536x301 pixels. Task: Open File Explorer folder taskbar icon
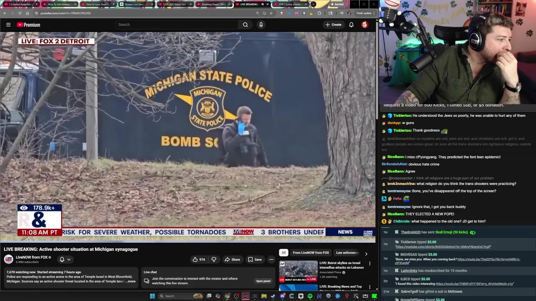pyautogui.click(x=264, y=296)
